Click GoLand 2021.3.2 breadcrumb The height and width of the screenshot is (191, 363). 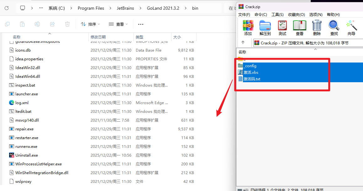pyautogui.click(x=163, y=8)
